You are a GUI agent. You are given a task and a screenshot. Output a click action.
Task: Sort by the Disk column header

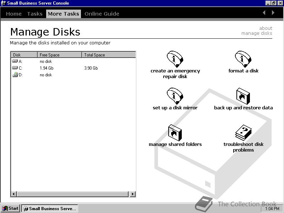[24, 55]
